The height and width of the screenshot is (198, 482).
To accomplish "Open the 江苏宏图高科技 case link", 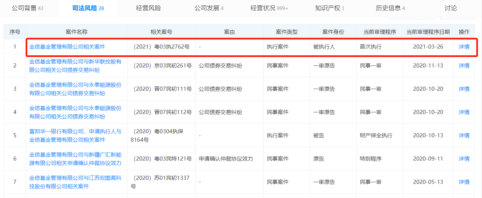I will [x=75, y=182].
